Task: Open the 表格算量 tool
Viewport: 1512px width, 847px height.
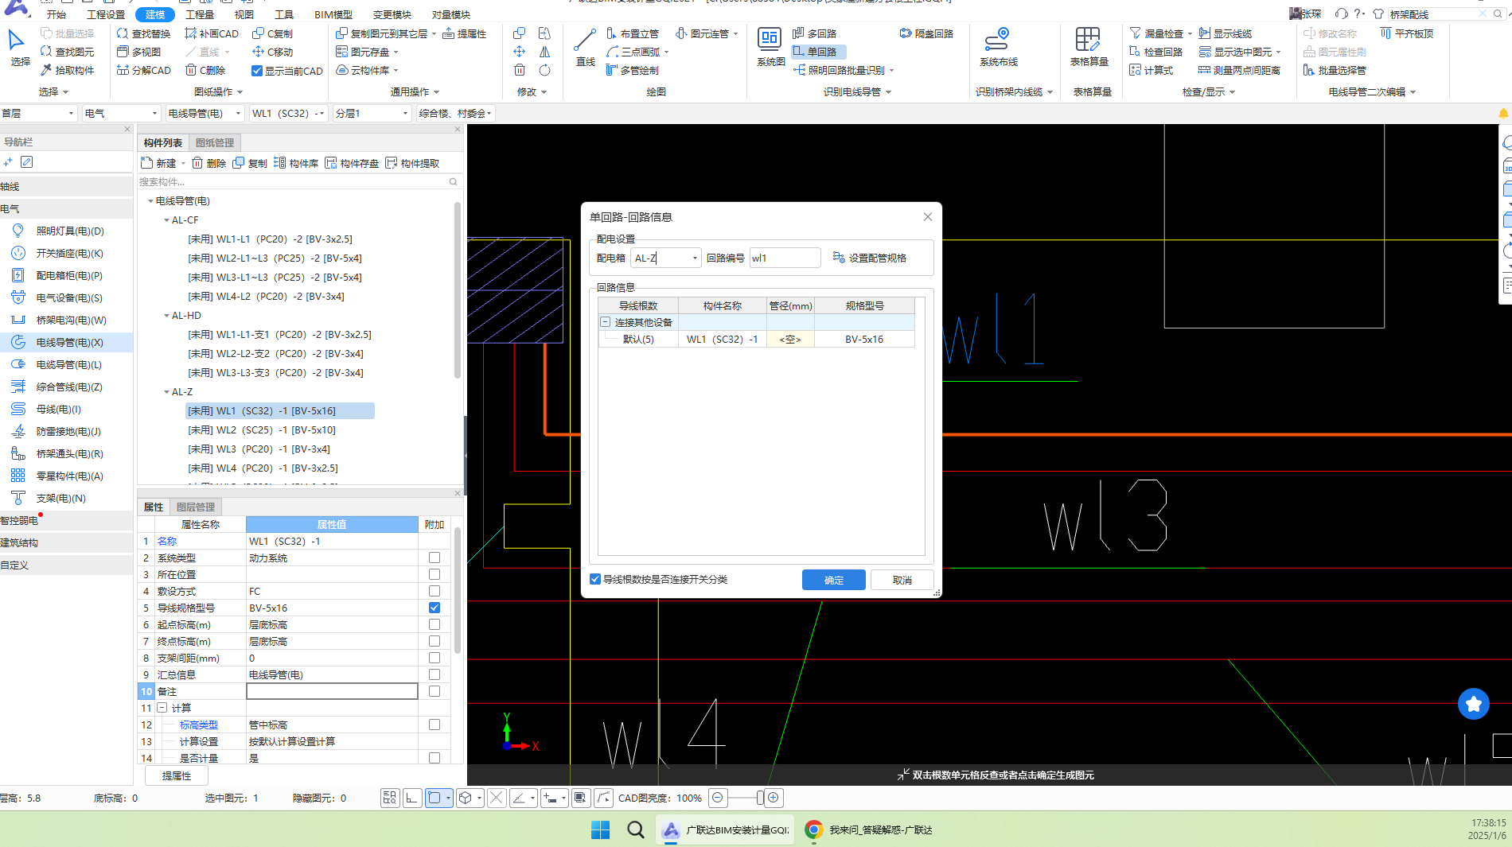Action: 1089,48
